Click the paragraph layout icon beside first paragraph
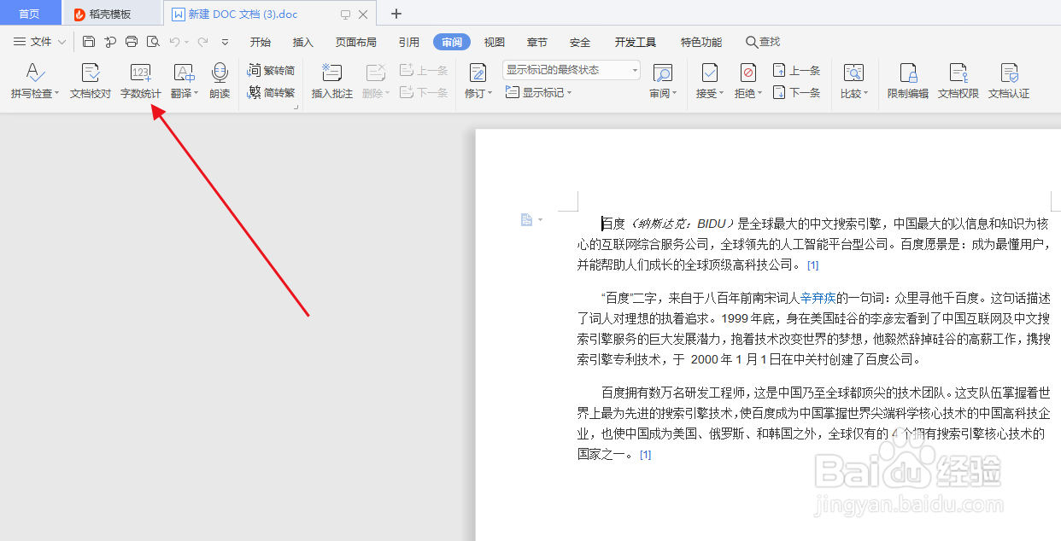This screenshot has width=1061, height=541. (x=527, y=220)
